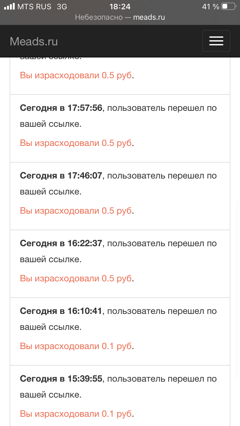
Task: Tap the meads.ru address bar
Action: pyautogui.click(x=120, y=17)
